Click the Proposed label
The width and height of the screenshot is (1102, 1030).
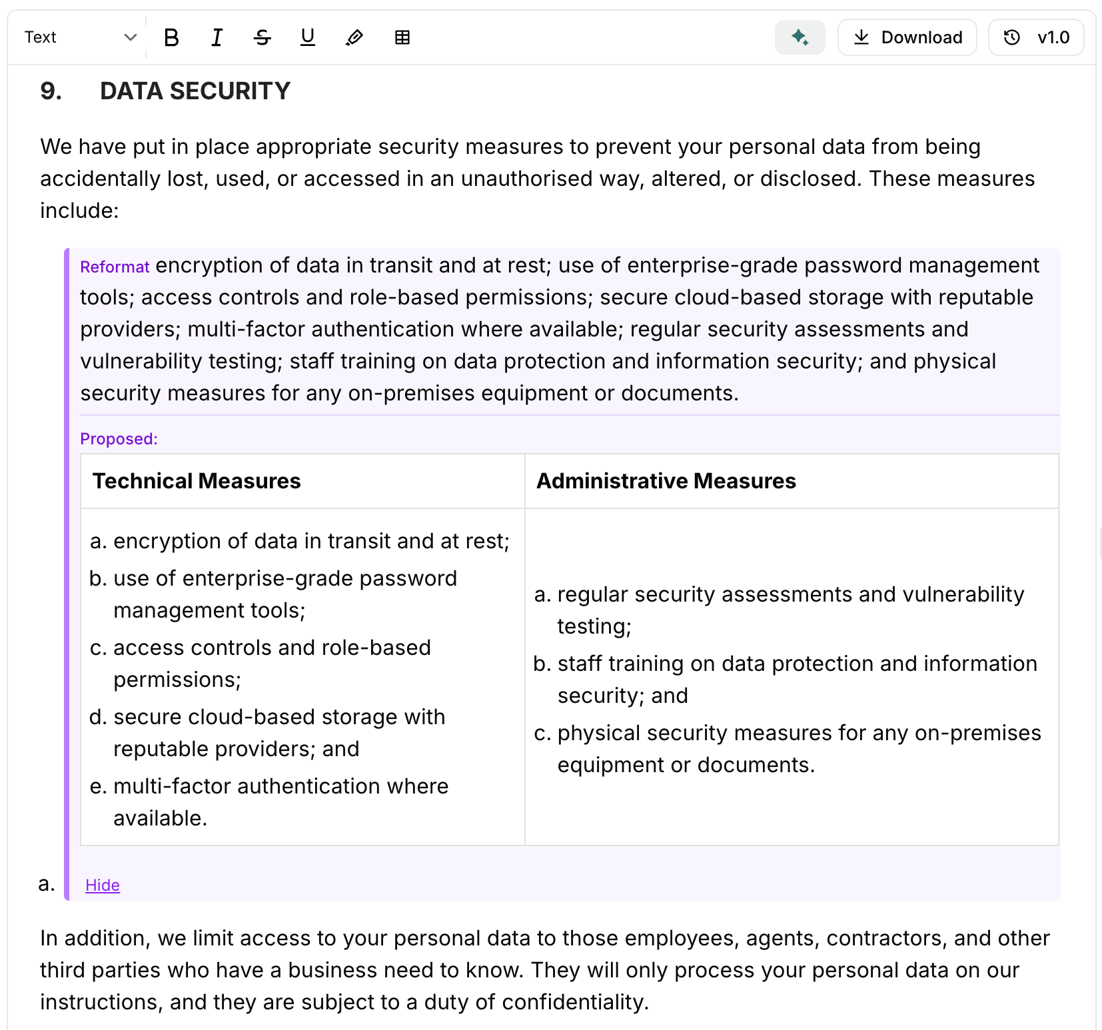[x=119, y=439]
